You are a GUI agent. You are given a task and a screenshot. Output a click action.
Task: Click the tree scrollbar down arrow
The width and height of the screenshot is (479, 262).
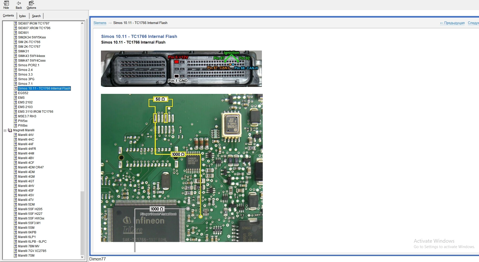click(x=82, y=257)
